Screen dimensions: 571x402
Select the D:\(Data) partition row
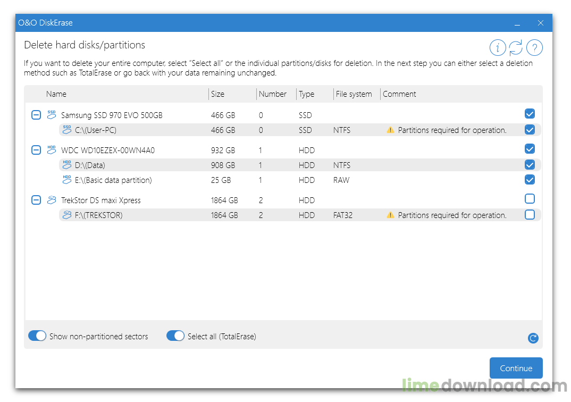[300, 165]
